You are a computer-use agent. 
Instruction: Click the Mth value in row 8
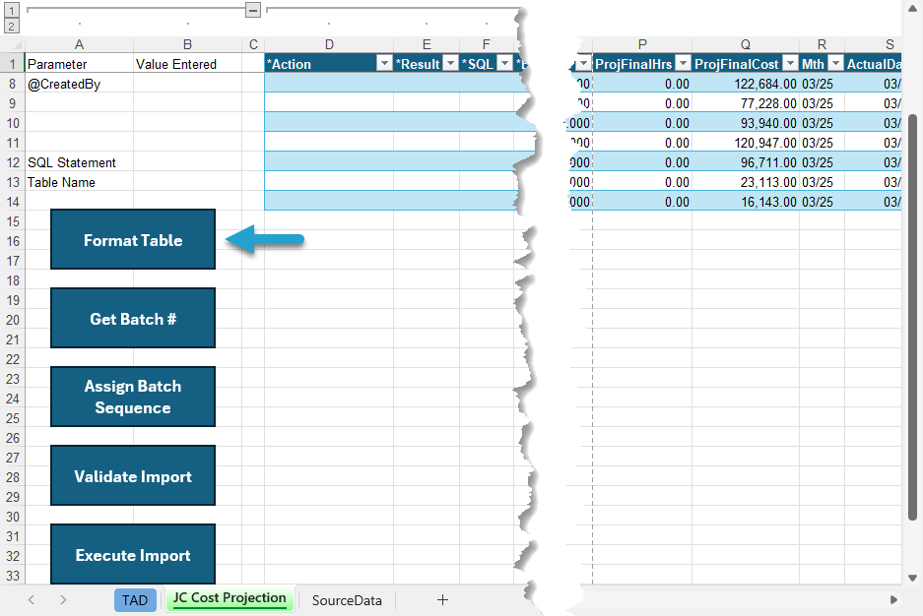click(x=822, y=84)
